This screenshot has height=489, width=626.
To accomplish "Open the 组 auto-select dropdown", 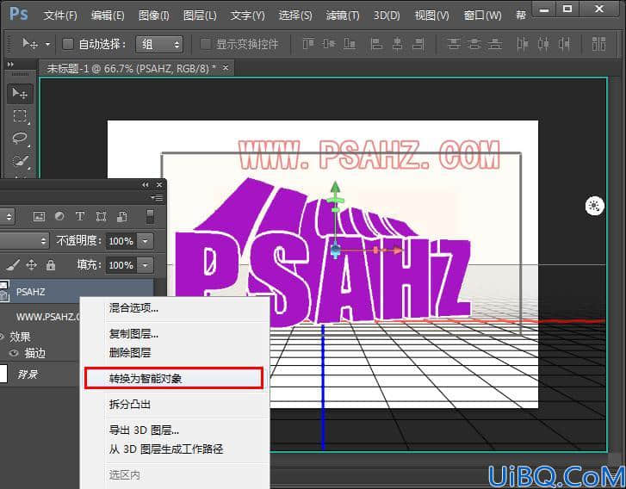I will [x=159, y=44].
